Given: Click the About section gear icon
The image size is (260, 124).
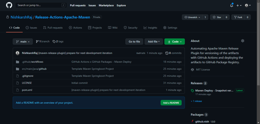Looking at the screenshot, I should [x=242, y=41].
